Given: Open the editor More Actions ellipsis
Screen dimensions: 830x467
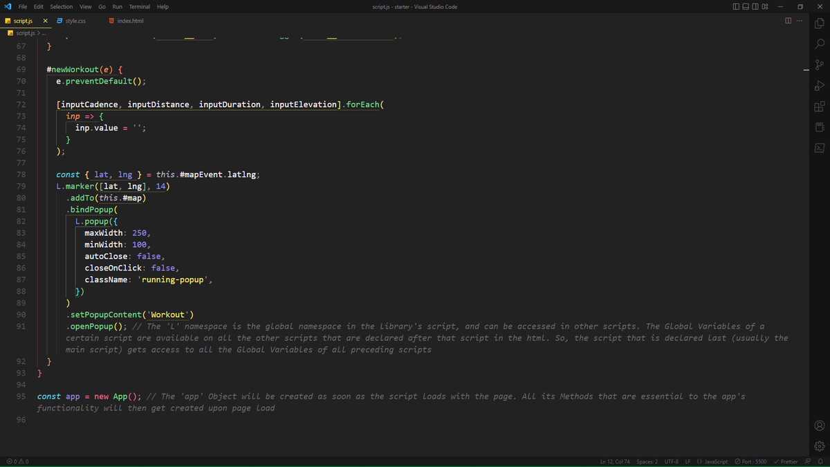Looking at the screenshot, I should click(800, 21).
